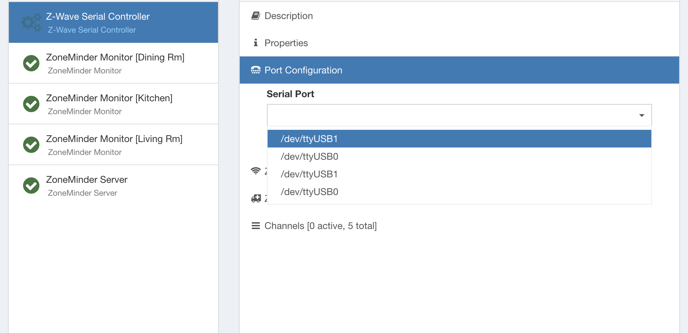Image resolution: width=688 pixels, height=333 pixels.
Task: Click the info icon next to Properties
Action: tap(256, 43)
